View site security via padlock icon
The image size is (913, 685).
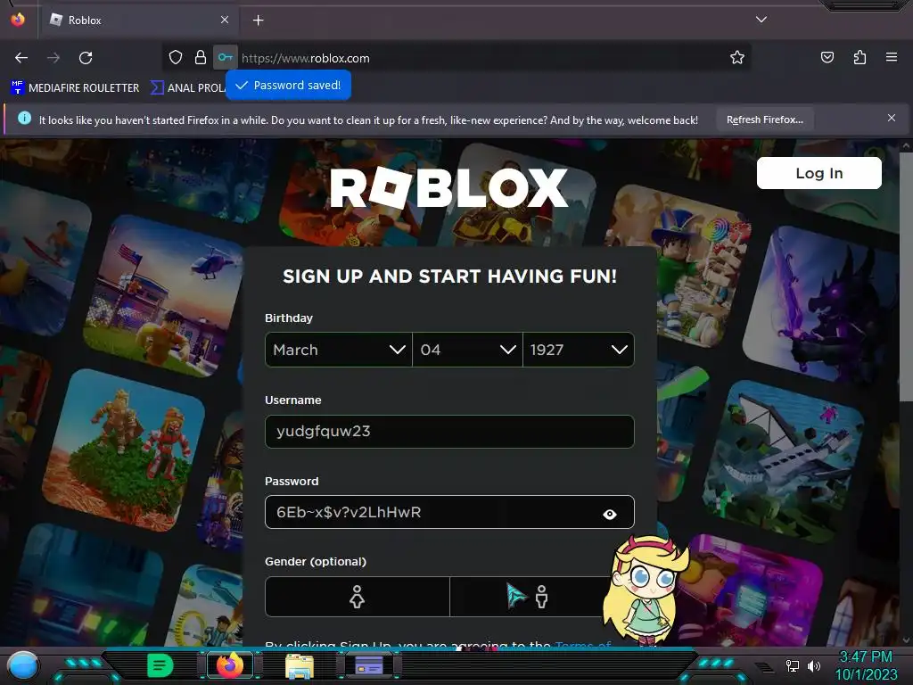201,57
